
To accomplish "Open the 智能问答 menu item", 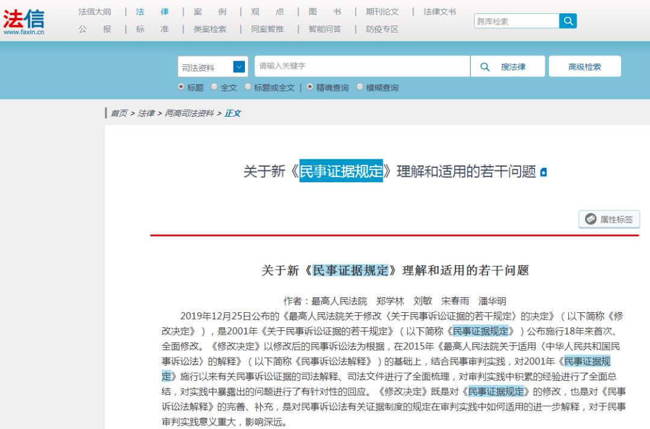I will point(325,29).
